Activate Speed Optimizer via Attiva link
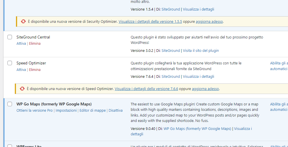Screen dimensions: 288x147 click(x=21, y=70)
